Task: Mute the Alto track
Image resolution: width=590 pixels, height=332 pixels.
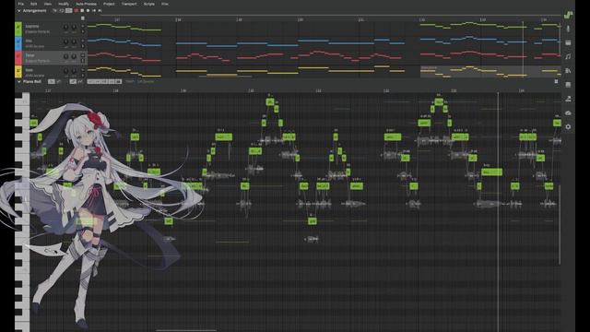Action: tap(83, 41)
